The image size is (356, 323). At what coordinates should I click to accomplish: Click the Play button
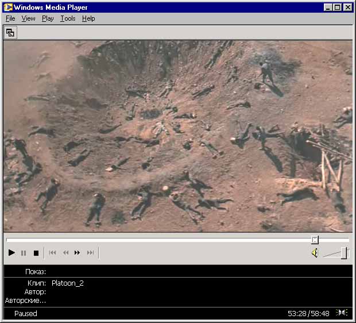click(x=11, y=253)
